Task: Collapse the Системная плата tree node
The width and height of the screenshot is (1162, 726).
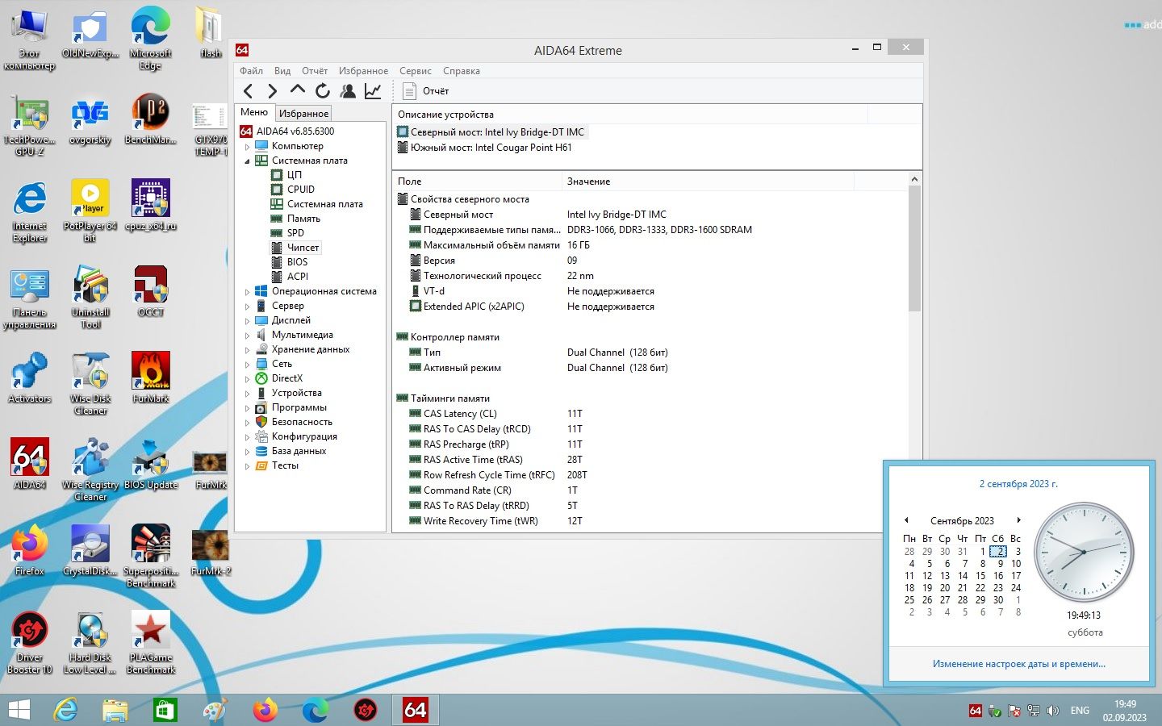Action: point(248,161)
